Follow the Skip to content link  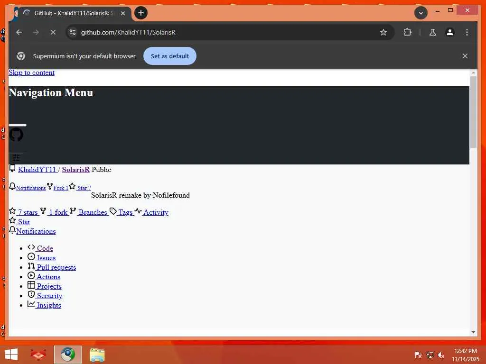[32, 73]
